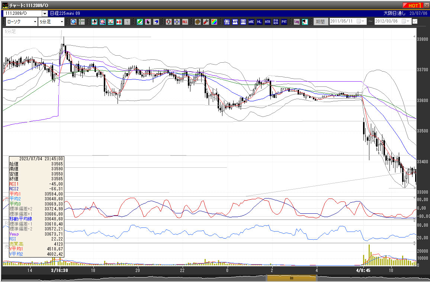Click the circled number 2 toolbar icon
430x282 pixels.
point(103,22)
